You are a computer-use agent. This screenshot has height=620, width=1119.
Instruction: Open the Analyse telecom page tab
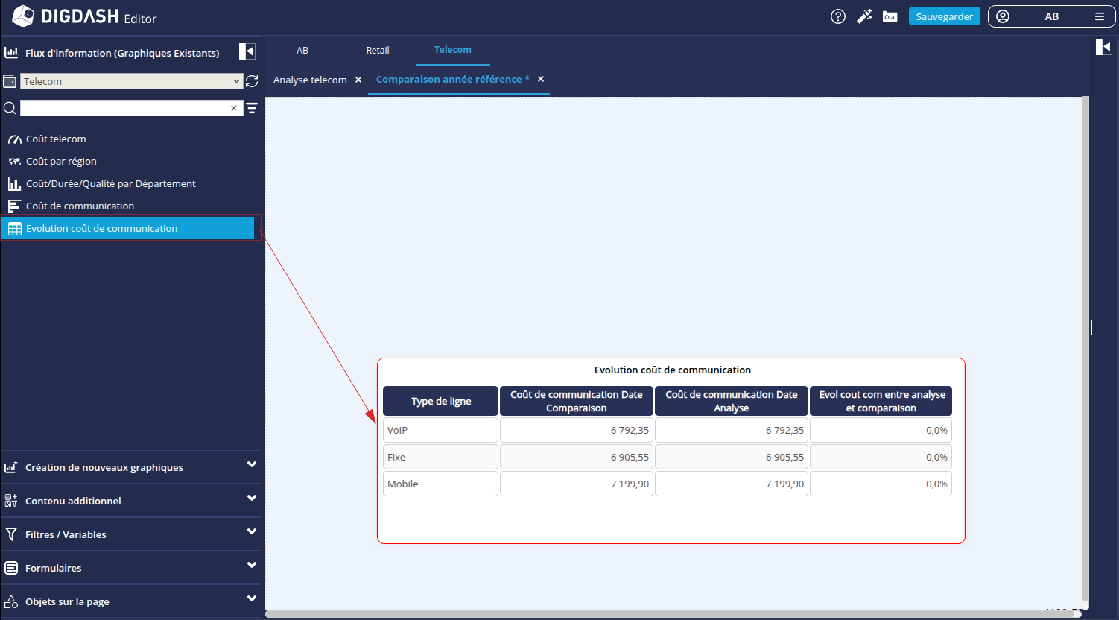310,80
